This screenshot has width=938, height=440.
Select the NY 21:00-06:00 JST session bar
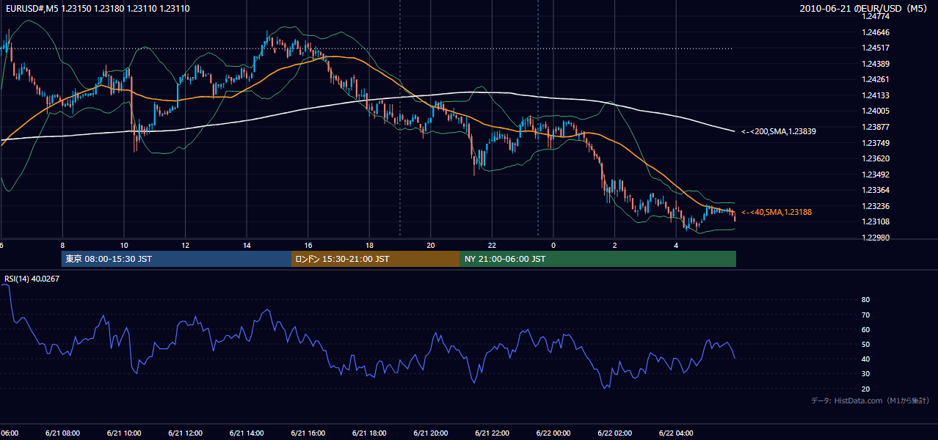(598, 259)
